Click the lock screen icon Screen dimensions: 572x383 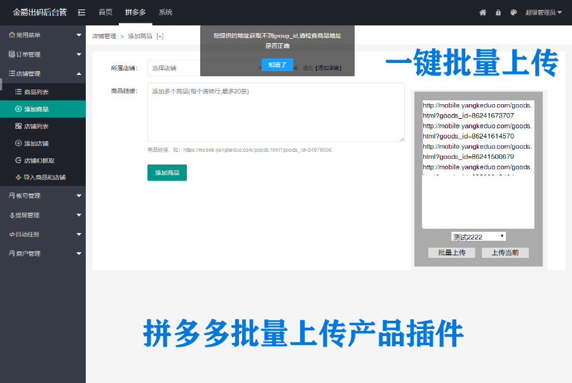pos(498,13)
